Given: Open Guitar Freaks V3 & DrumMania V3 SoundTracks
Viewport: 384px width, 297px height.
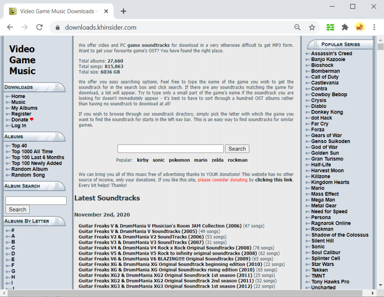Looking at the screenshot, I should pyautogui.click(x=141, y=242).
